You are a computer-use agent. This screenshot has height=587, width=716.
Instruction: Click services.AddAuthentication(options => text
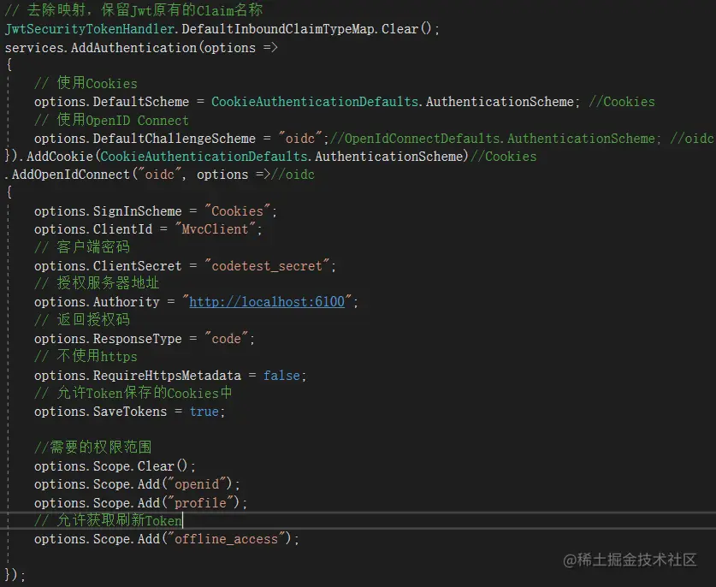tap(141, 48)
